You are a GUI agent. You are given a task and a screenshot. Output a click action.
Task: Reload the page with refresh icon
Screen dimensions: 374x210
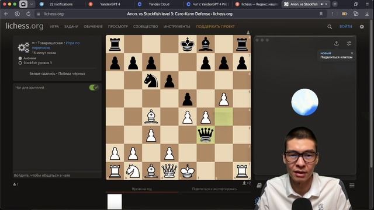click(28, 14)
